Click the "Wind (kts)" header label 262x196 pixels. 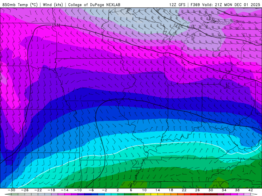tap(53, 5)
